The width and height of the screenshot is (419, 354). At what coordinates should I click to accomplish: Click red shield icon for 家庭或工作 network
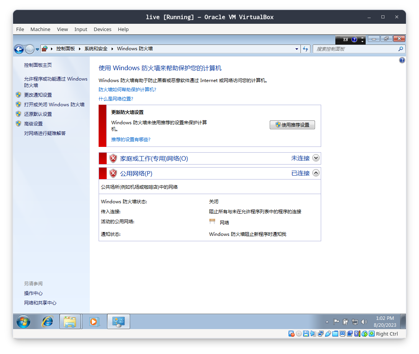click(x=113, y=158)
